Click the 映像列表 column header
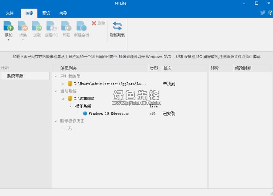 pyautogui.click(x=100, y=68)
